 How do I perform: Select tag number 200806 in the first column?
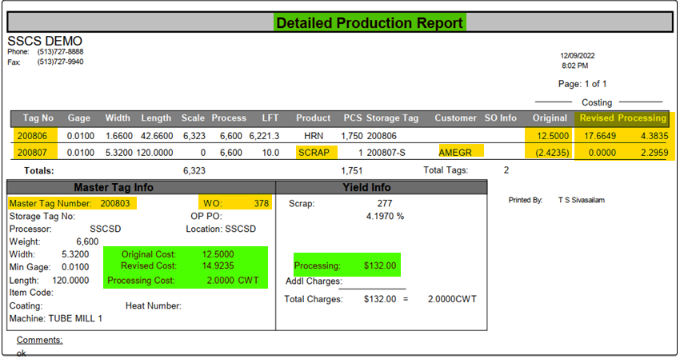32,136
